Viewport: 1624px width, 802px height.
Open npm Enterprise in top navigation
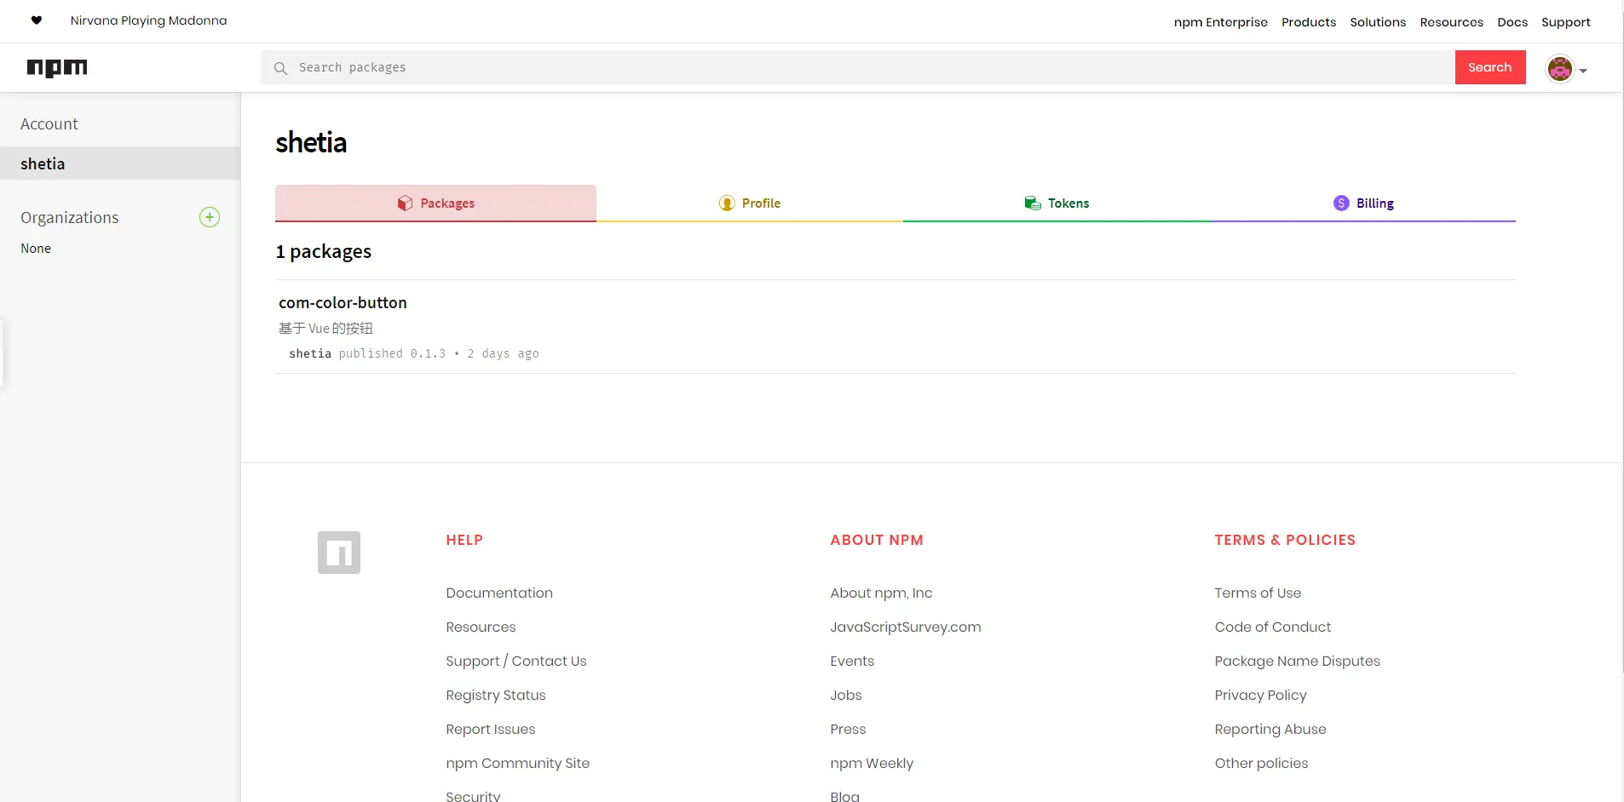pyautogui.click(x=1221, y=22)
